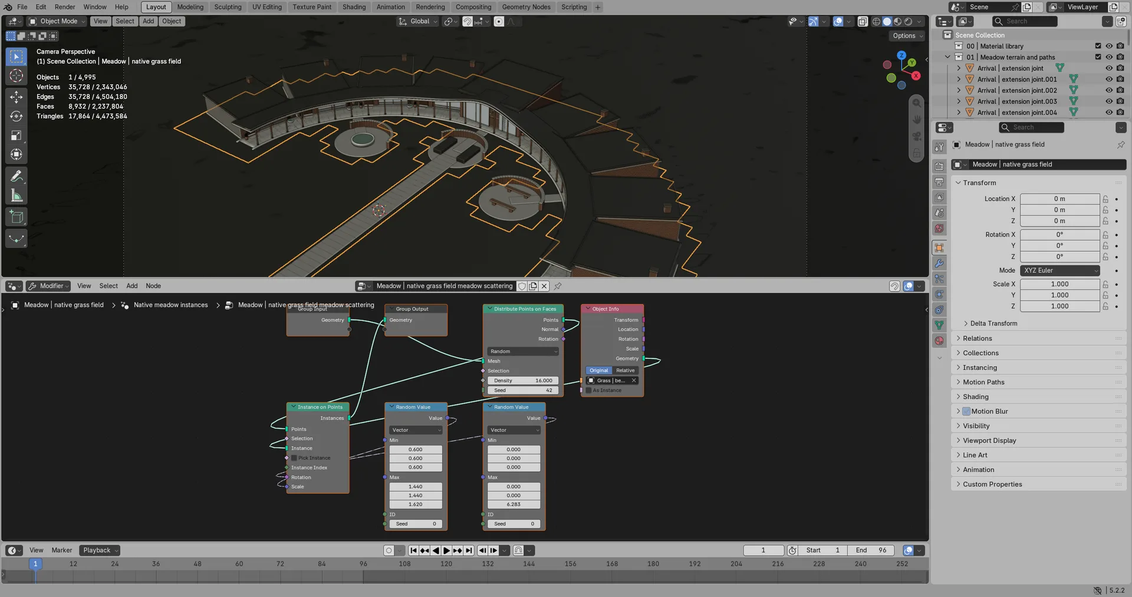Screen dimensions: 1132x597
Task: Enable Pick Instance checkbox on Instance node
Action: tap(294, 458)
